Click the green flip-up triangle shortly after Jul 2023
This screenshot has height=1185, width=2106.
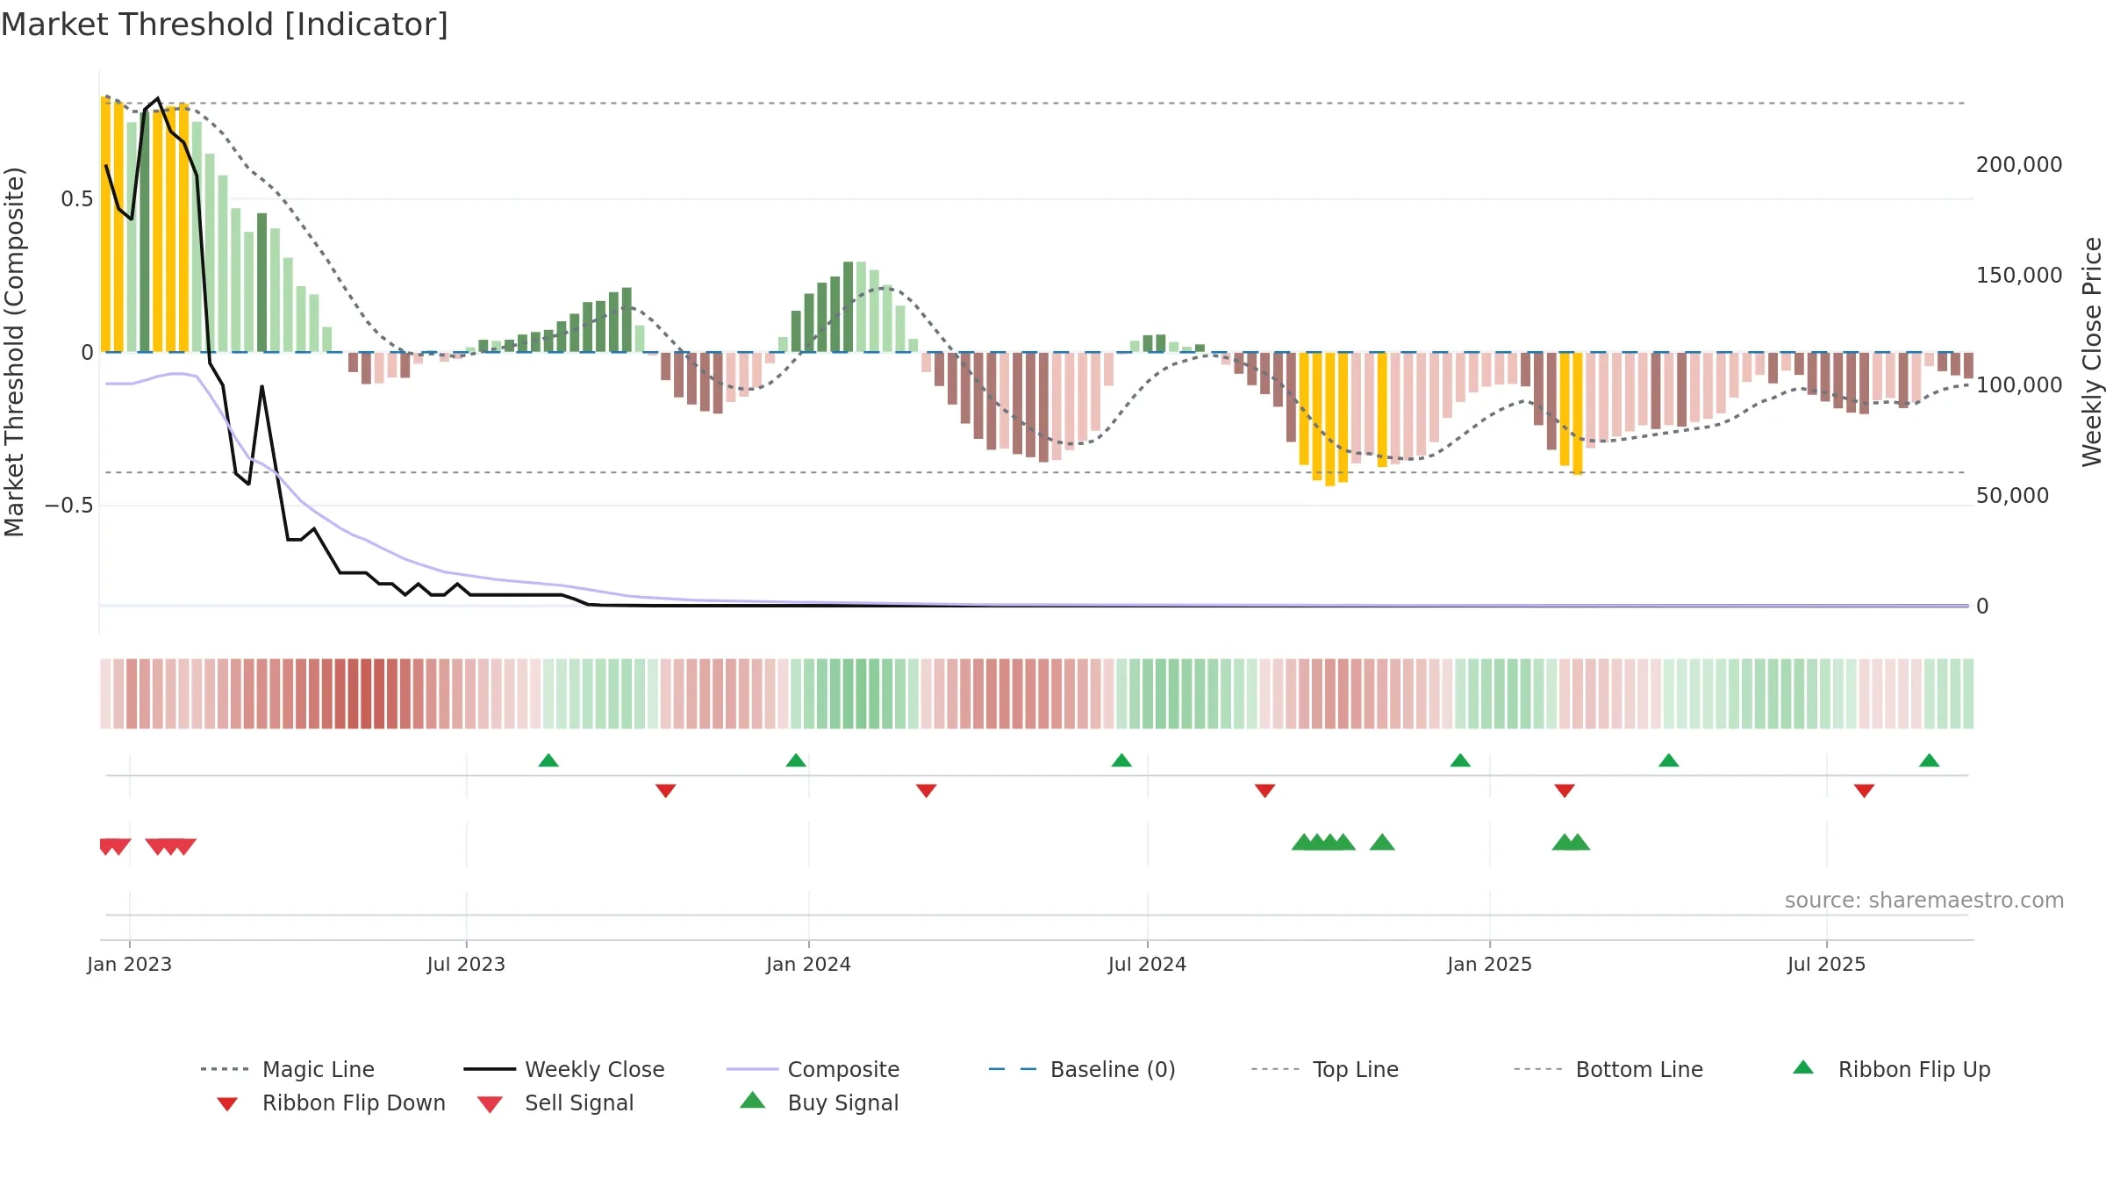point(548,760)
